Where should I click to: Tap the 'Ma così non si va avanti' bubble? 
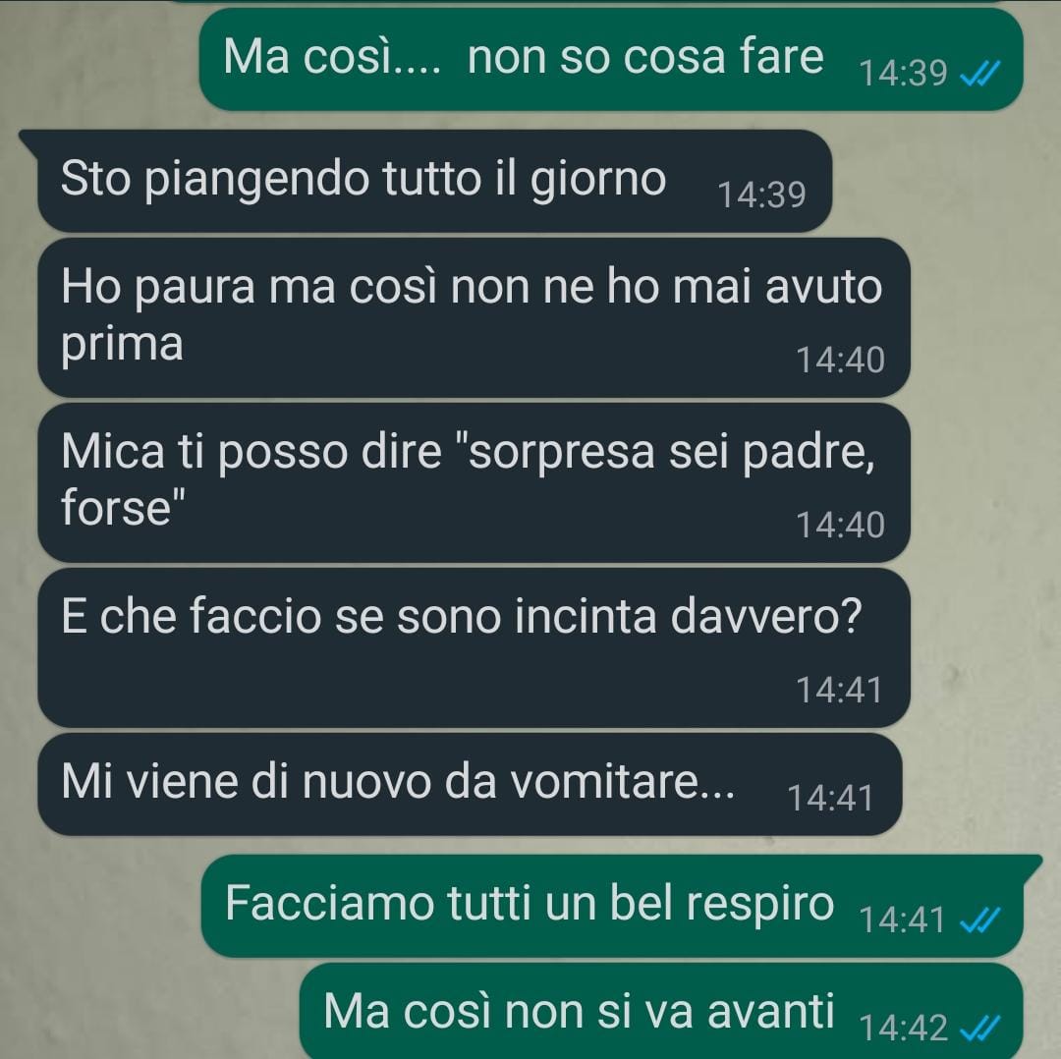(661, 1011)
